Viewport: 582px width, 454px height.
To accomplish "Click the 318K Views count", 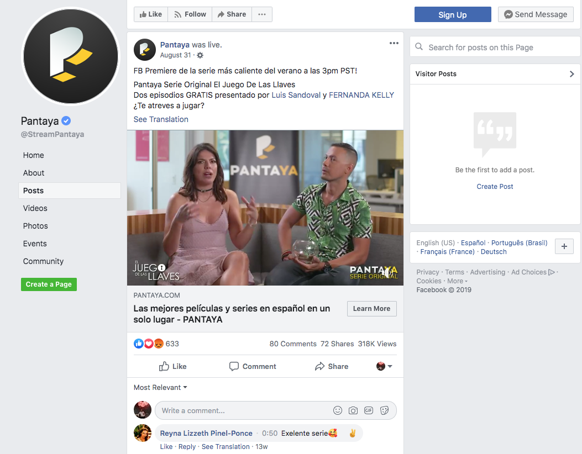I will click(x=377, y=344).
